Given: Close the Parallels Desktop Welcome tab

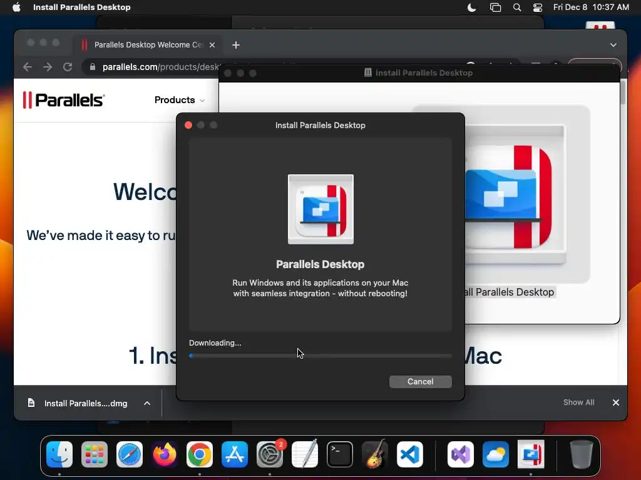Looking at the screenshot, I should pyautogui.click(x=212, y=45).
